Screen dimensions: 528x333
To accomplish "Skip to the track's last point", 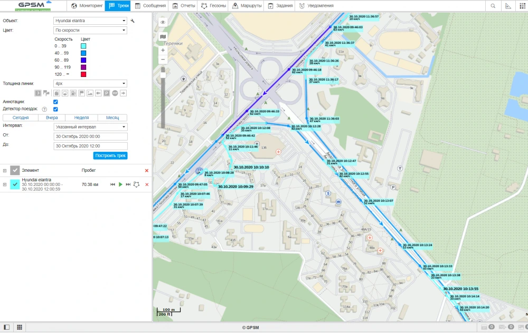I will (x=128, y=184).
